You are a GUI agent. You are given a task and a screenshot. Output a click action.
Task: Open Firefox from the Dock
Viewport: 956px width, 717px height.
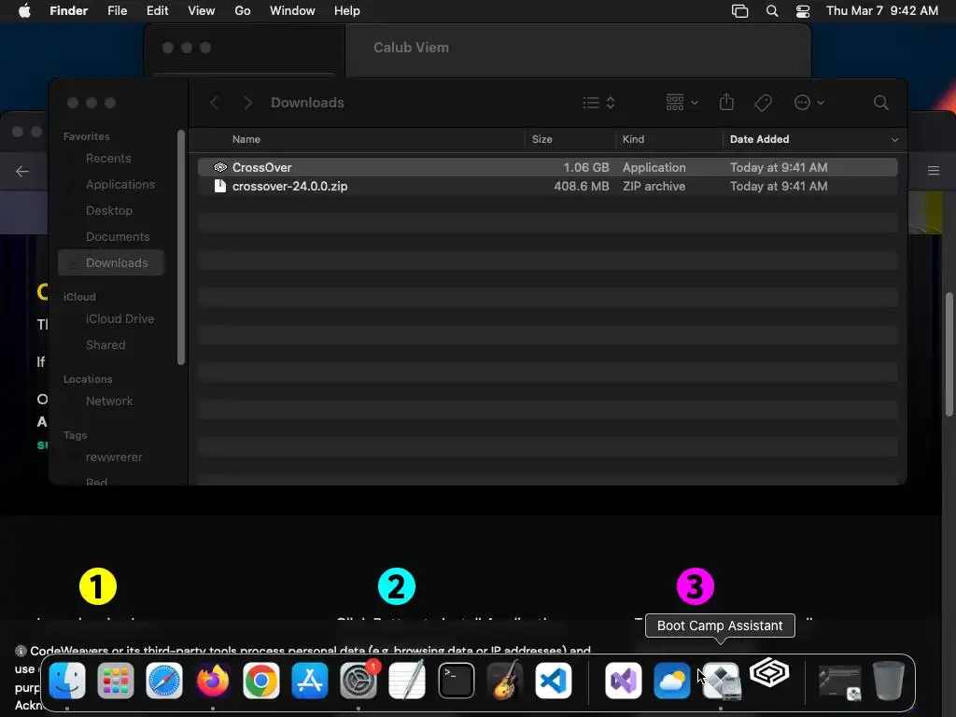click(x=212, y=680)
